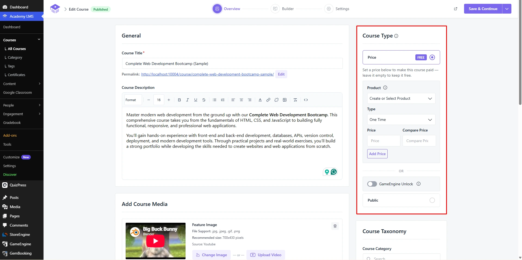Align description text right
The image size is (522, 260).
[249, 100]
